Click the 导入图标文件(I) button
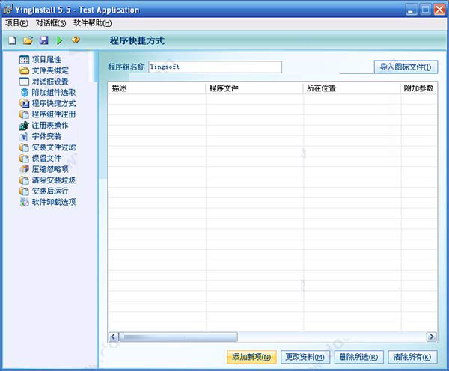Viewport: 449px width, 371px height. click(x=406, y=67)
